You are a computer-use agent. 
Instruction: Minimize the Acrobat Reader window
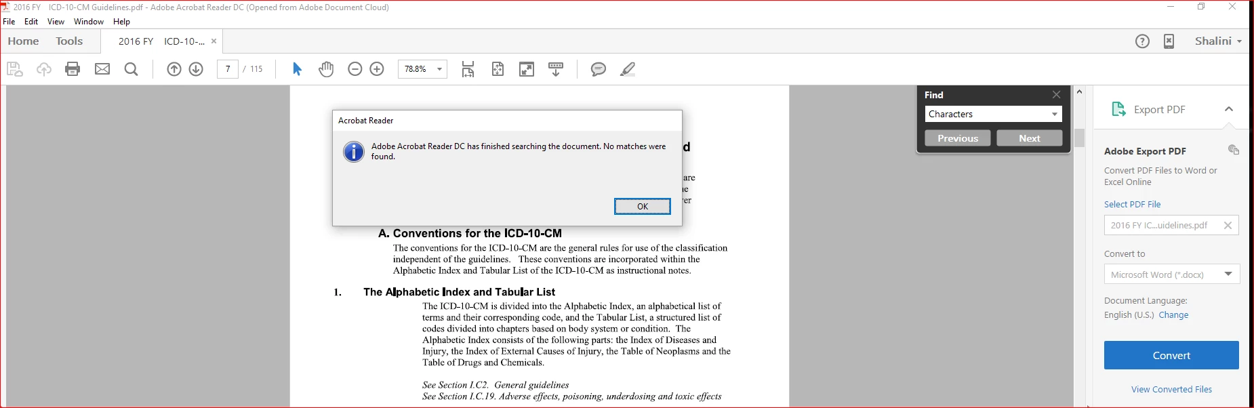[x=1171, y=7]
